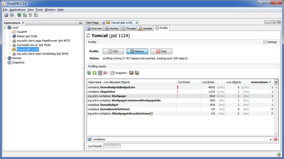Select the Live Results bottom tab
The image size is (284, 159).
pos(95,146)
